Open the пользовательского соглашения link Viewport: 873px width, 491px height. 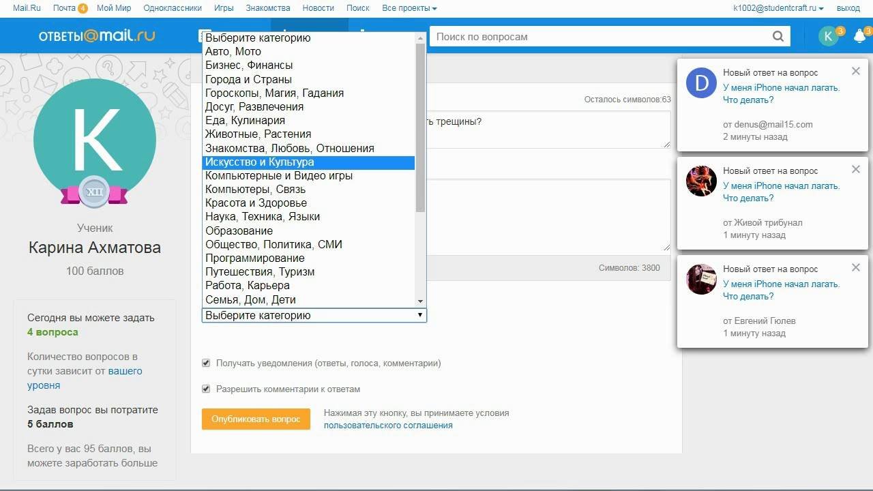point(388,425)
